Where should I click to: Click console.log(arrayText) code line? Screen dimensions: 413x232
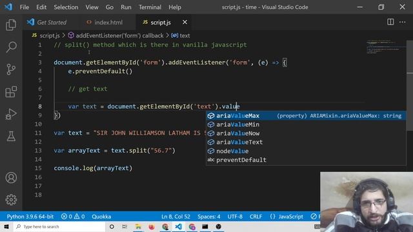pyautogui.click(x=93, y=168)
